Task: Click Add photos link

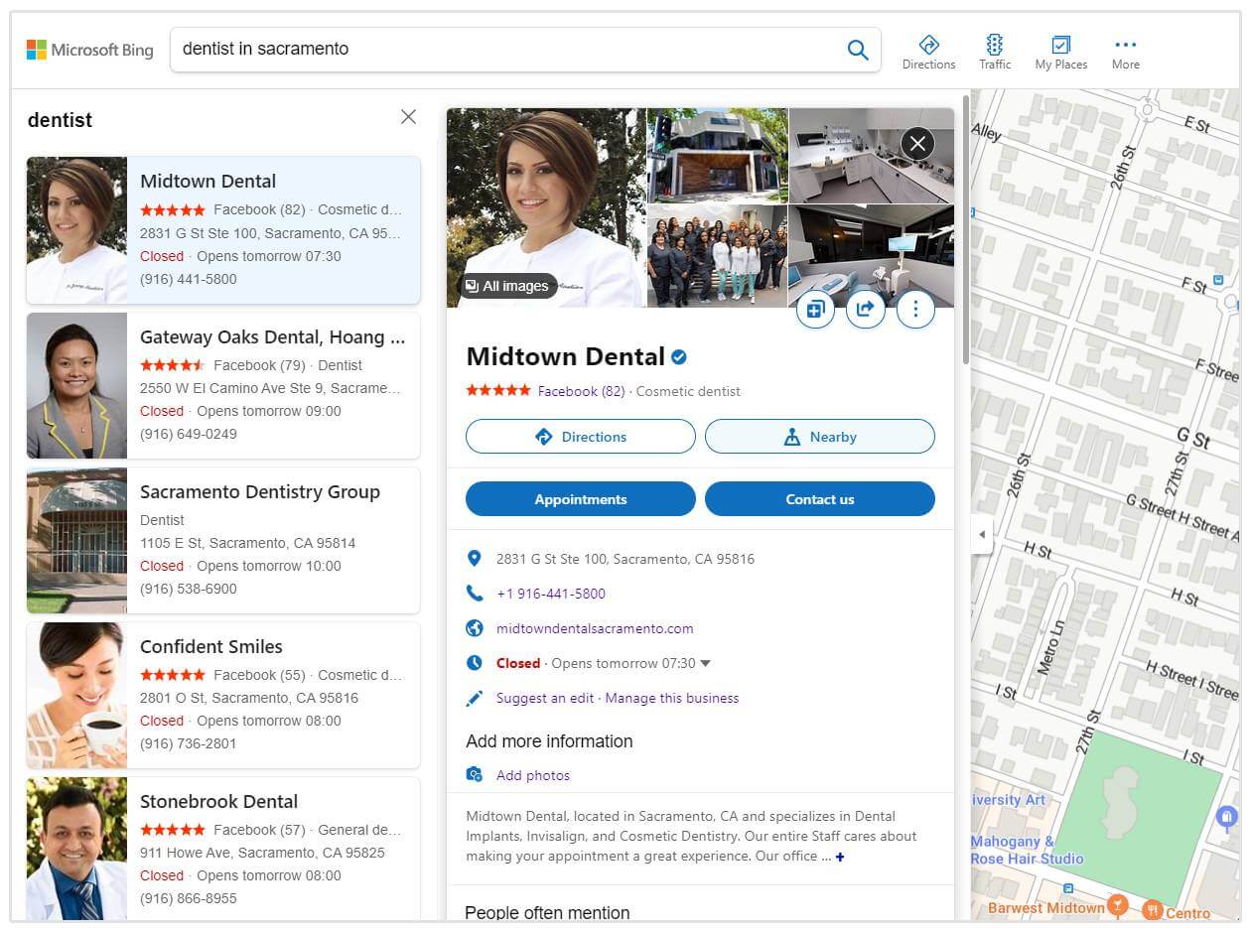Action: (533, 775)
